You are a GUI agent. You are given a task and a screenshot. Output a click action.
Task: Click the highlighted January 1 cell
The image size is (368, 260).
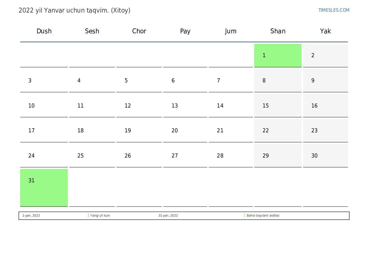(278, 55)
